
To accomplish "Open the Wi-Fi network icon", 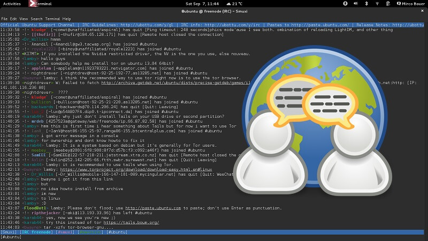I will [377, 4].
